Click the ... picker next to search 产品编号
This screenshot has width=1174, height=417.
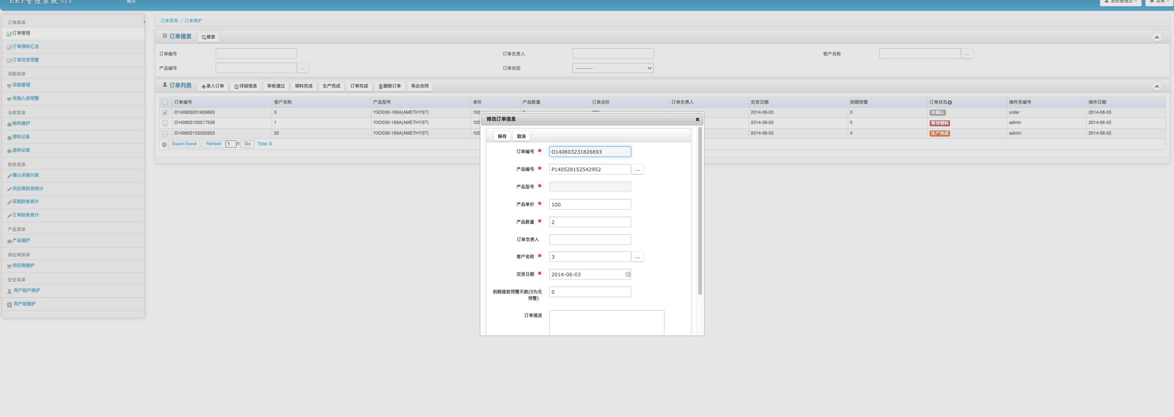pos(303,68)
